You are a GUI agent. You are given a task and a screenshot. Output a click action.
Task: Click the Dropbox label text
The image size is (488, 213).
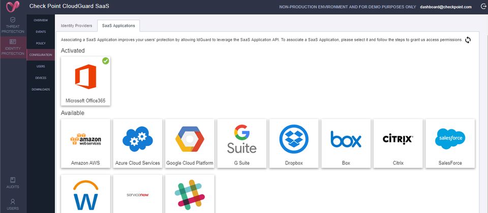(294, 163)
